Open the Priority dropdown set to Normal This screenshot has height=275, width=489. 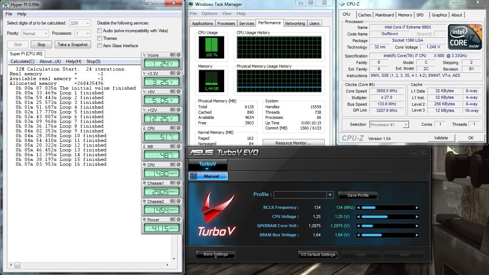click(35, 34)
